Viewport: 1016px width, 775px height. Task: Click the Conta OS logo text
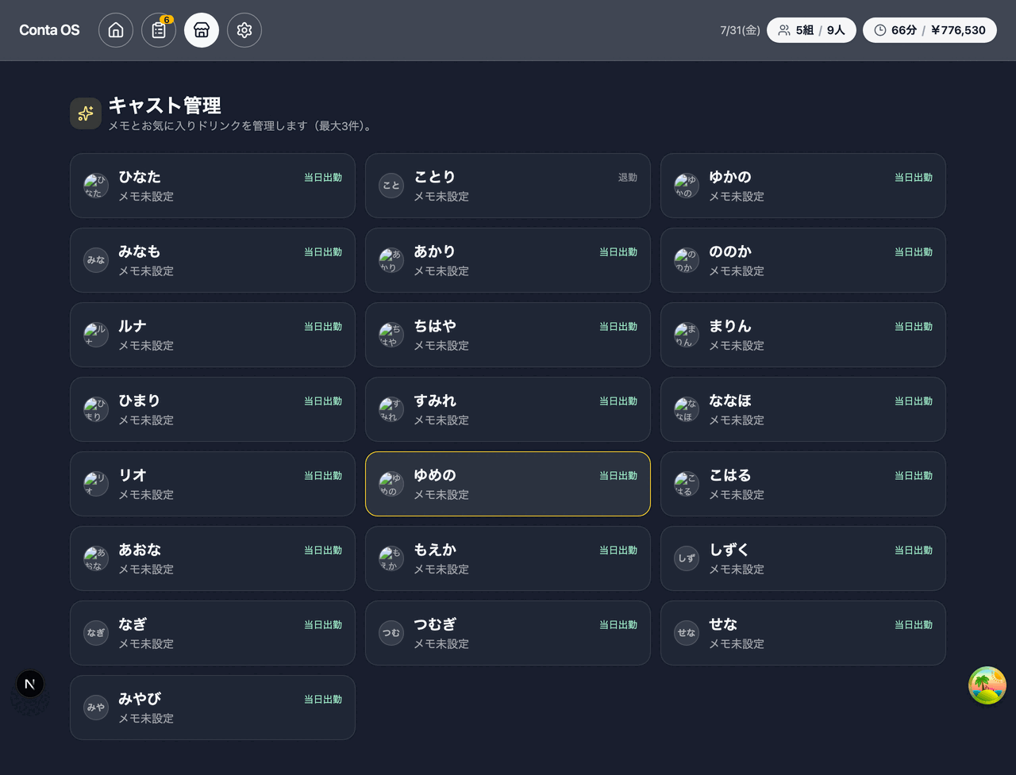pyautogui.click(x=49, y=30)
